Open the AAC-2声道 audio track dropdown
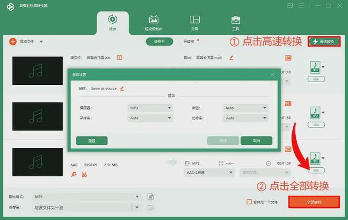Viewport: 348px width, 220px height. pos(209,172)
